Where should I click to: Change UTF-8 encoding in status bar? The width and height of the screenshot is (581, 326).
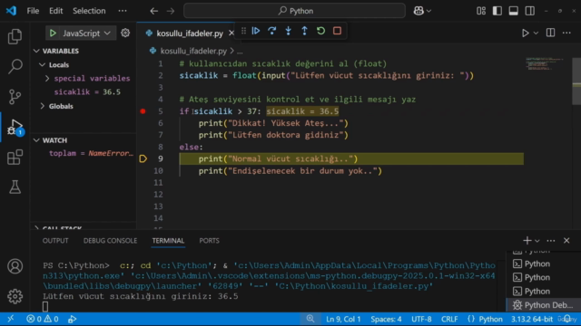(x=421, y=319)
